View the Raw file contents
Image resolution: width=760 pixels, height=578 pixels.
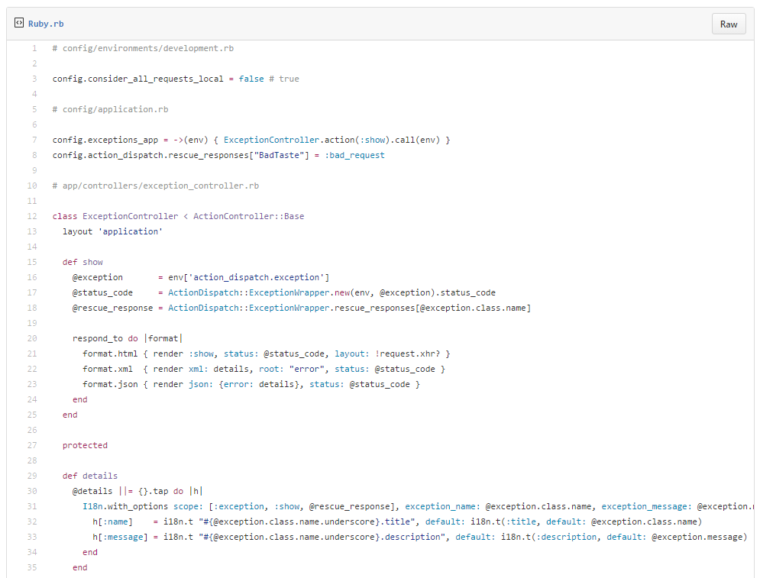click(729, 24)
